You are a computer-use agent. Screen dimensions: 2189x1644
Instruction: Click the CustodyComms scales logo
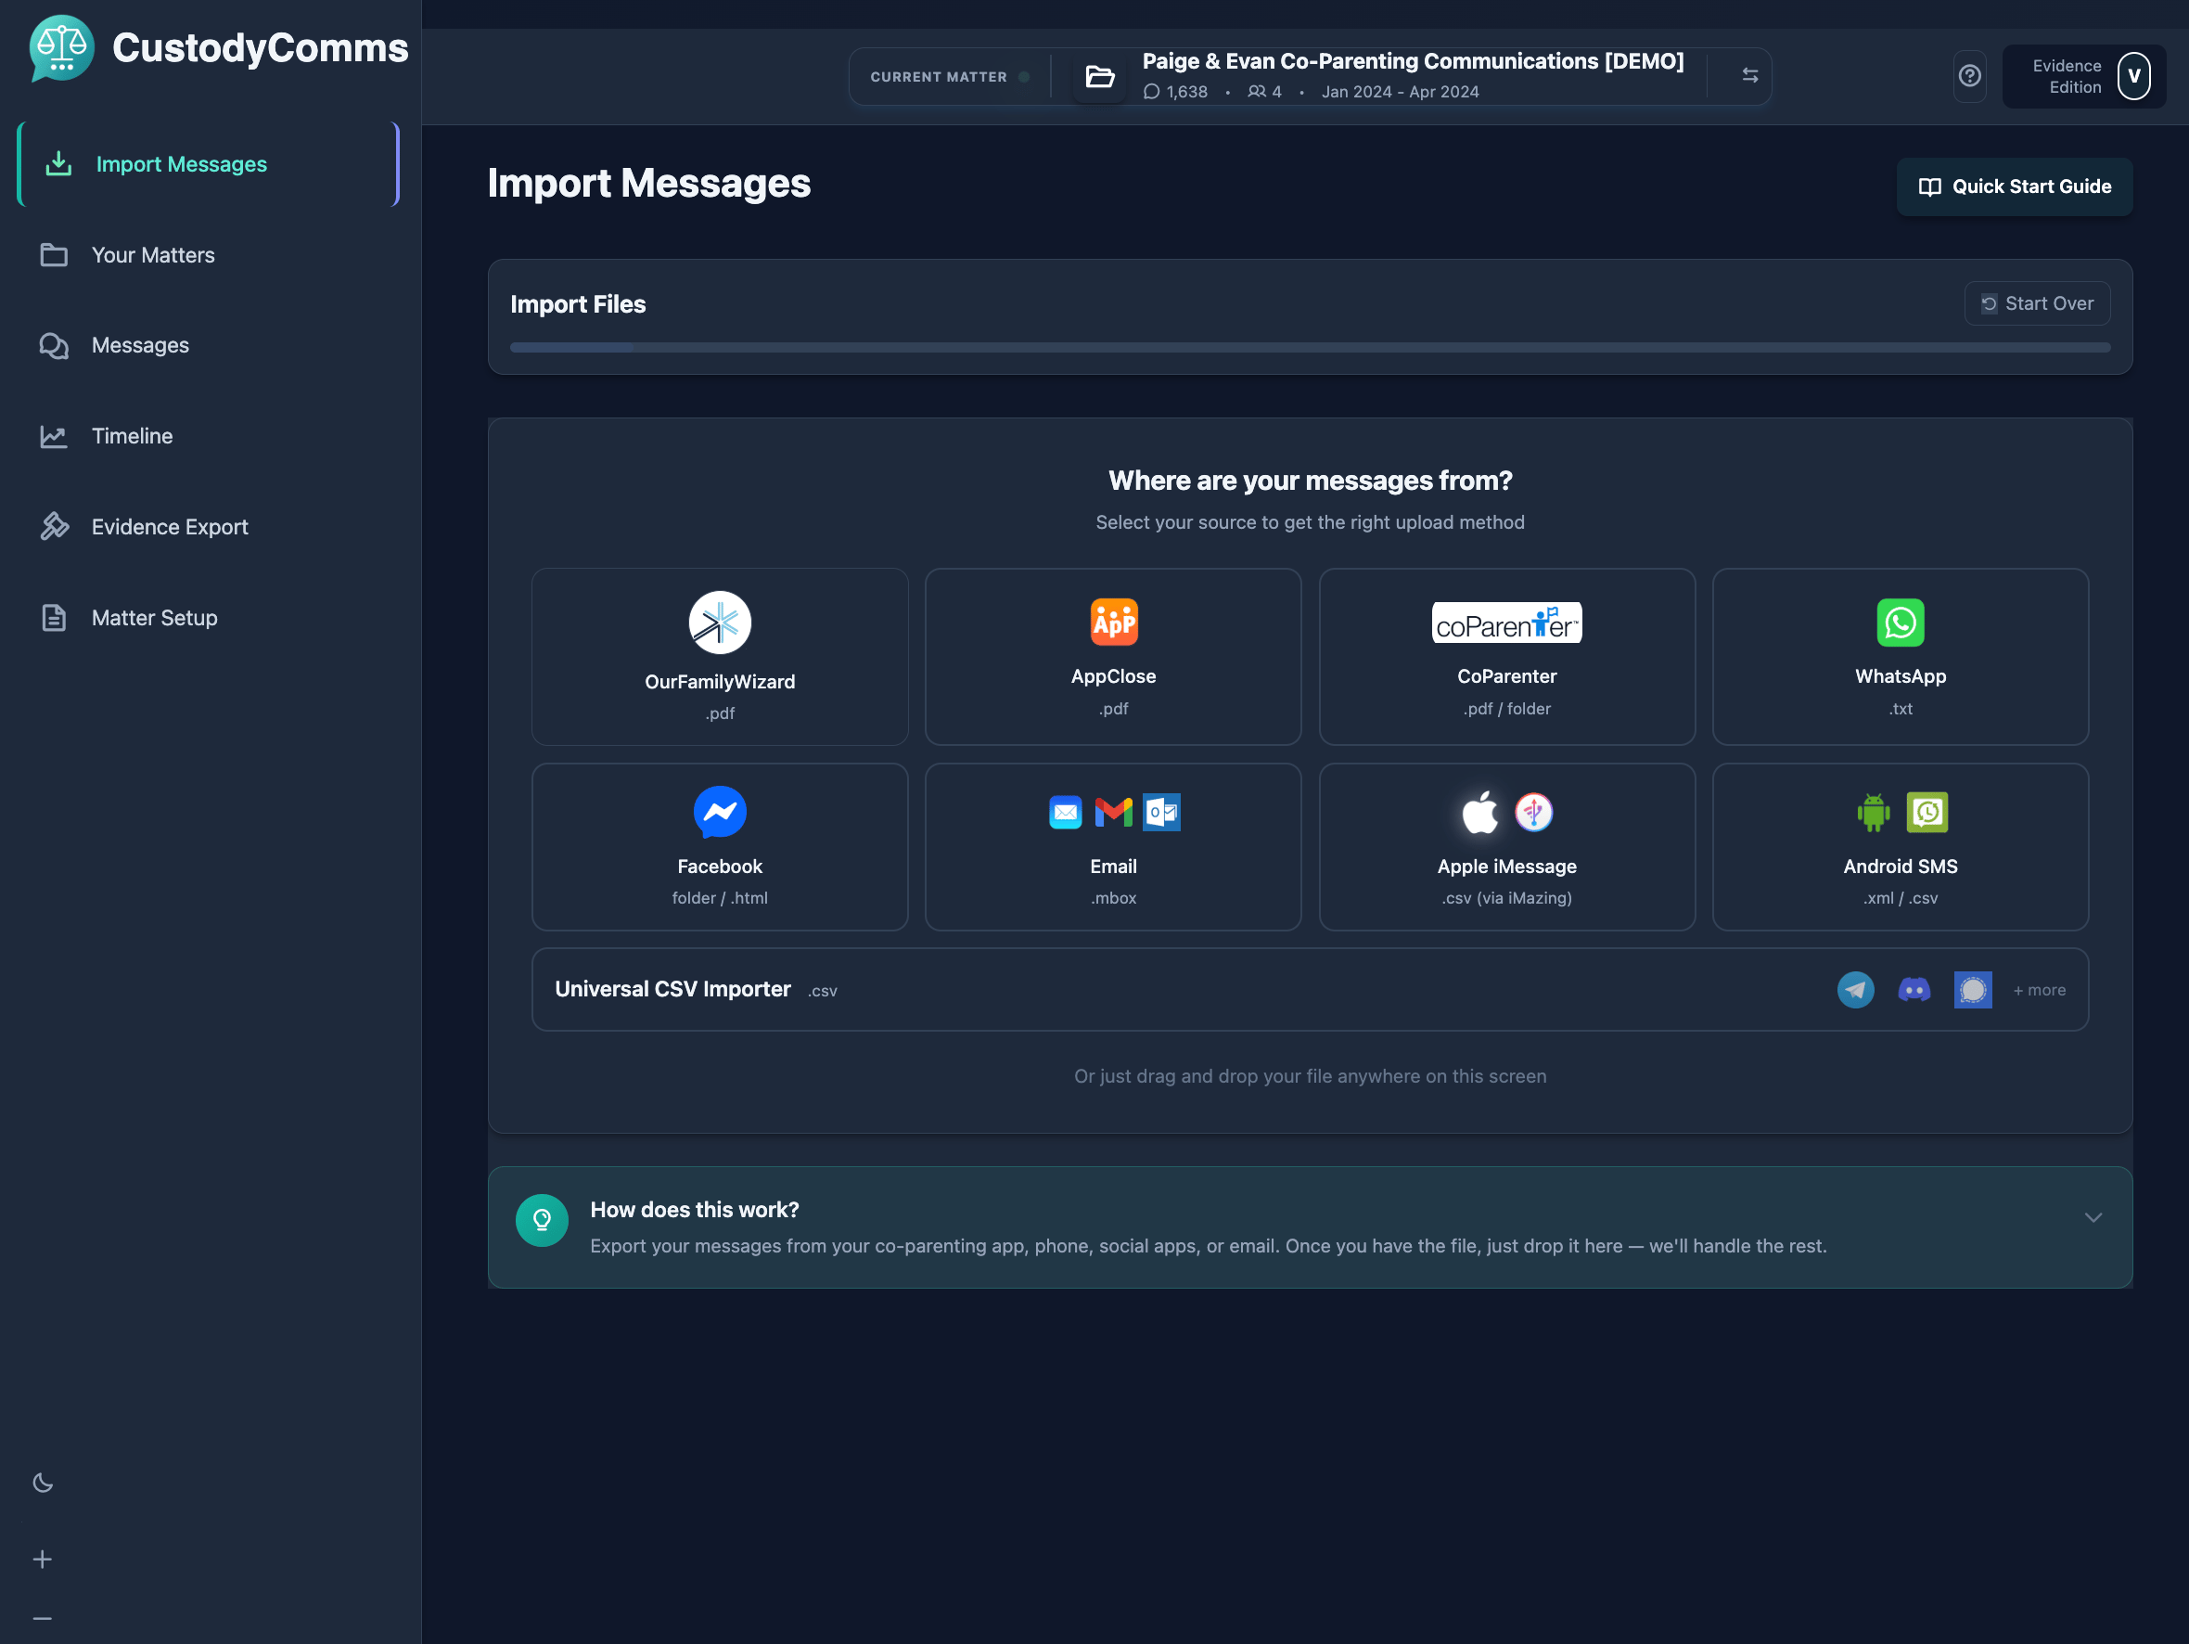coord(61,48)
